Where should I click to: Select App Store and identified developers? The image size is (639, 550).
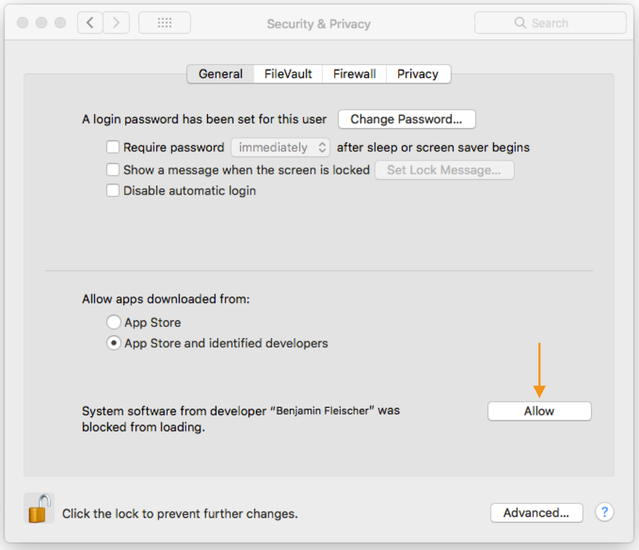point(114,343)
